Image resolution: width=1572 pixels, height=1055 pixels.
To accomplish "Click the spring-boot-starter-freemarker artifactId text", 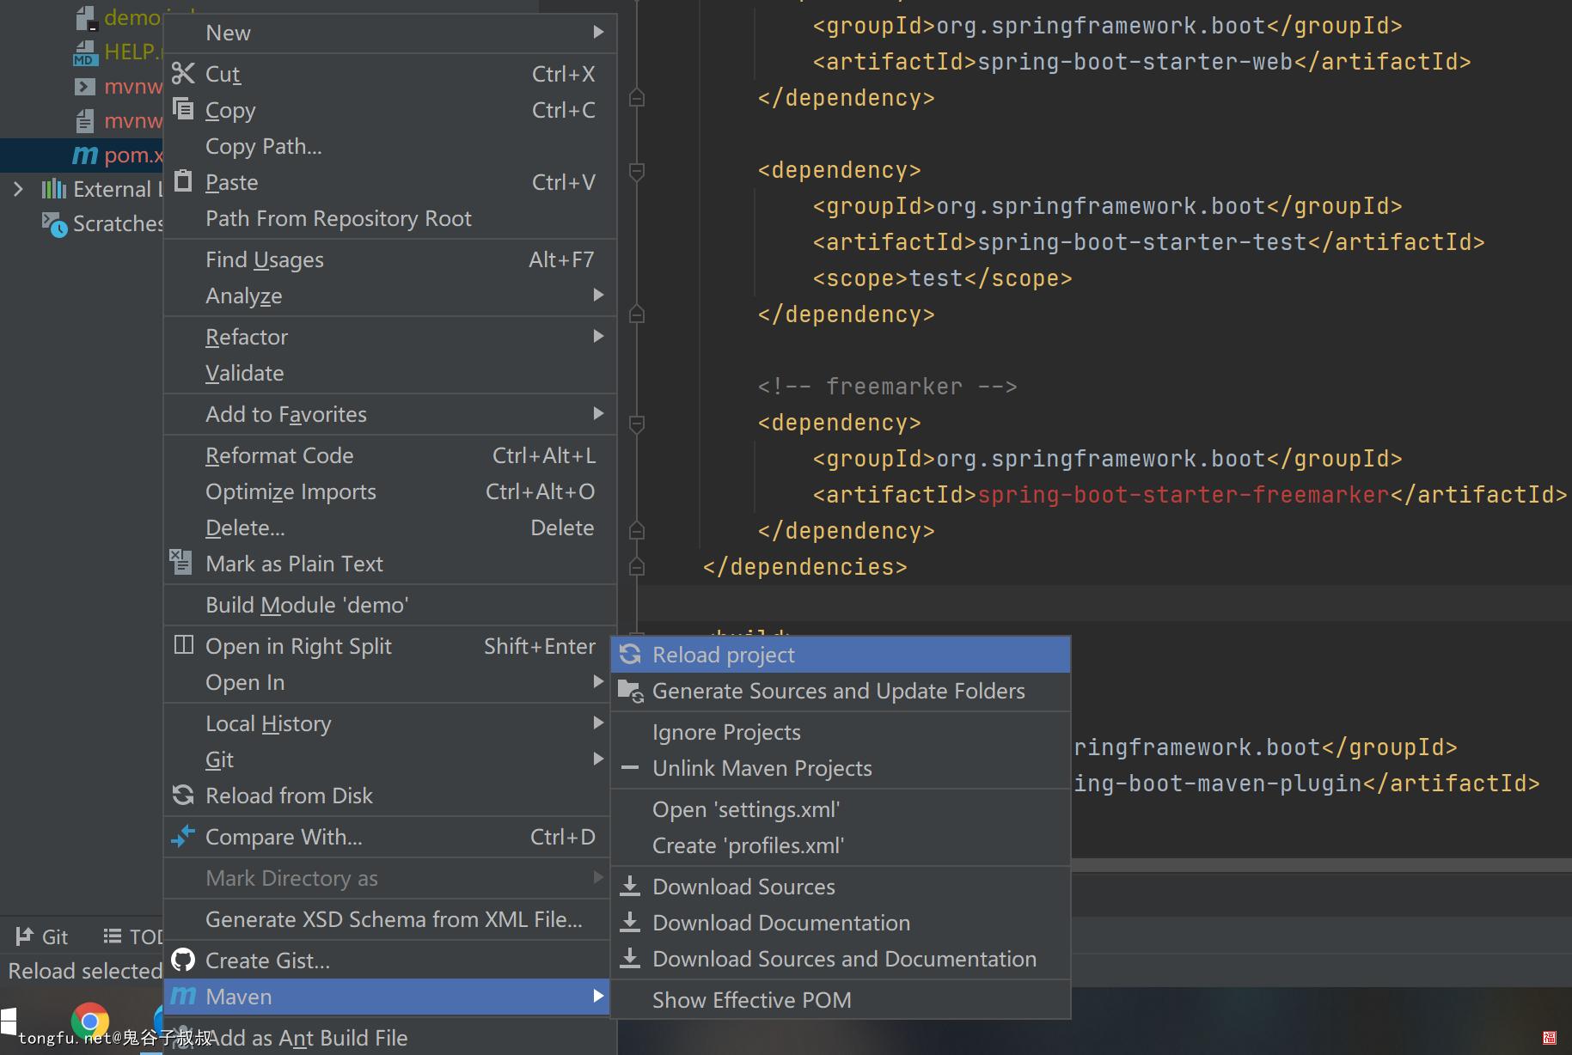I will [1184, 495].
